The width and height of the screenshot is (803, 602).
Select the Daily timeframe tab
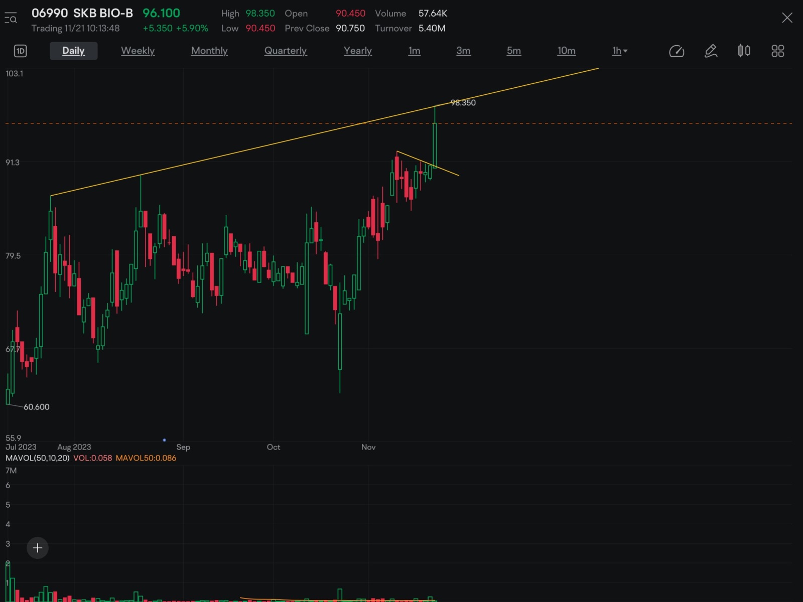(x=73, y=51)
